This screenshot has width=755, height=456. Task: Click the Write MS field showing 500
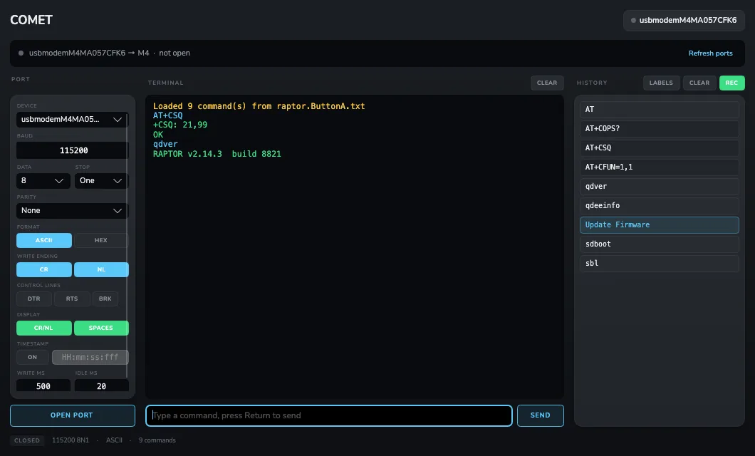tap(43, 385)
